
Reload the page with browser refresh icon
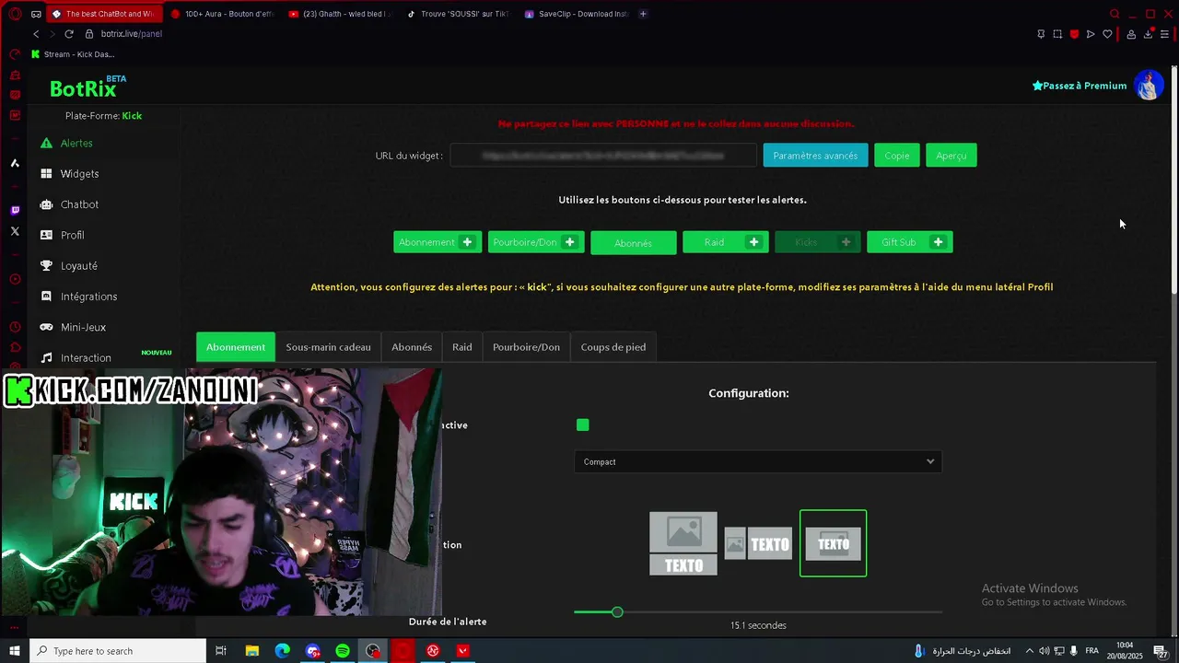68,34
